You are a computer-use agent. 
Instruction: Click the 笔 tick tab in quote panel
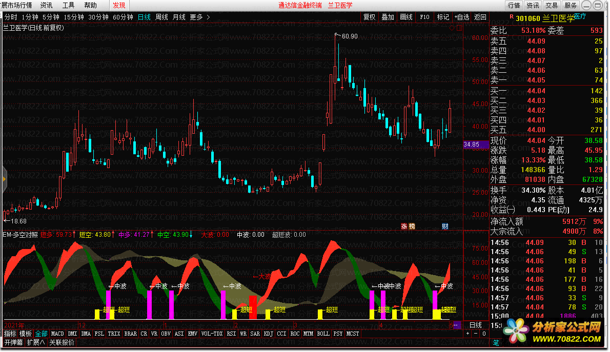coord(496,343)
